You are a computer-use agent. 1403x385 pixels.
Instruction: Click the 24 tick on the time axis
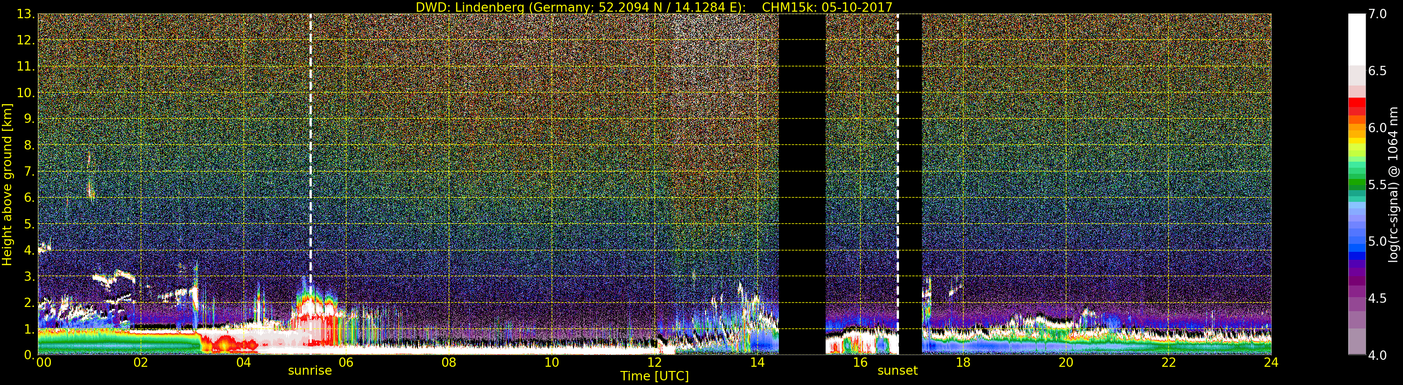pos(1271,363)
